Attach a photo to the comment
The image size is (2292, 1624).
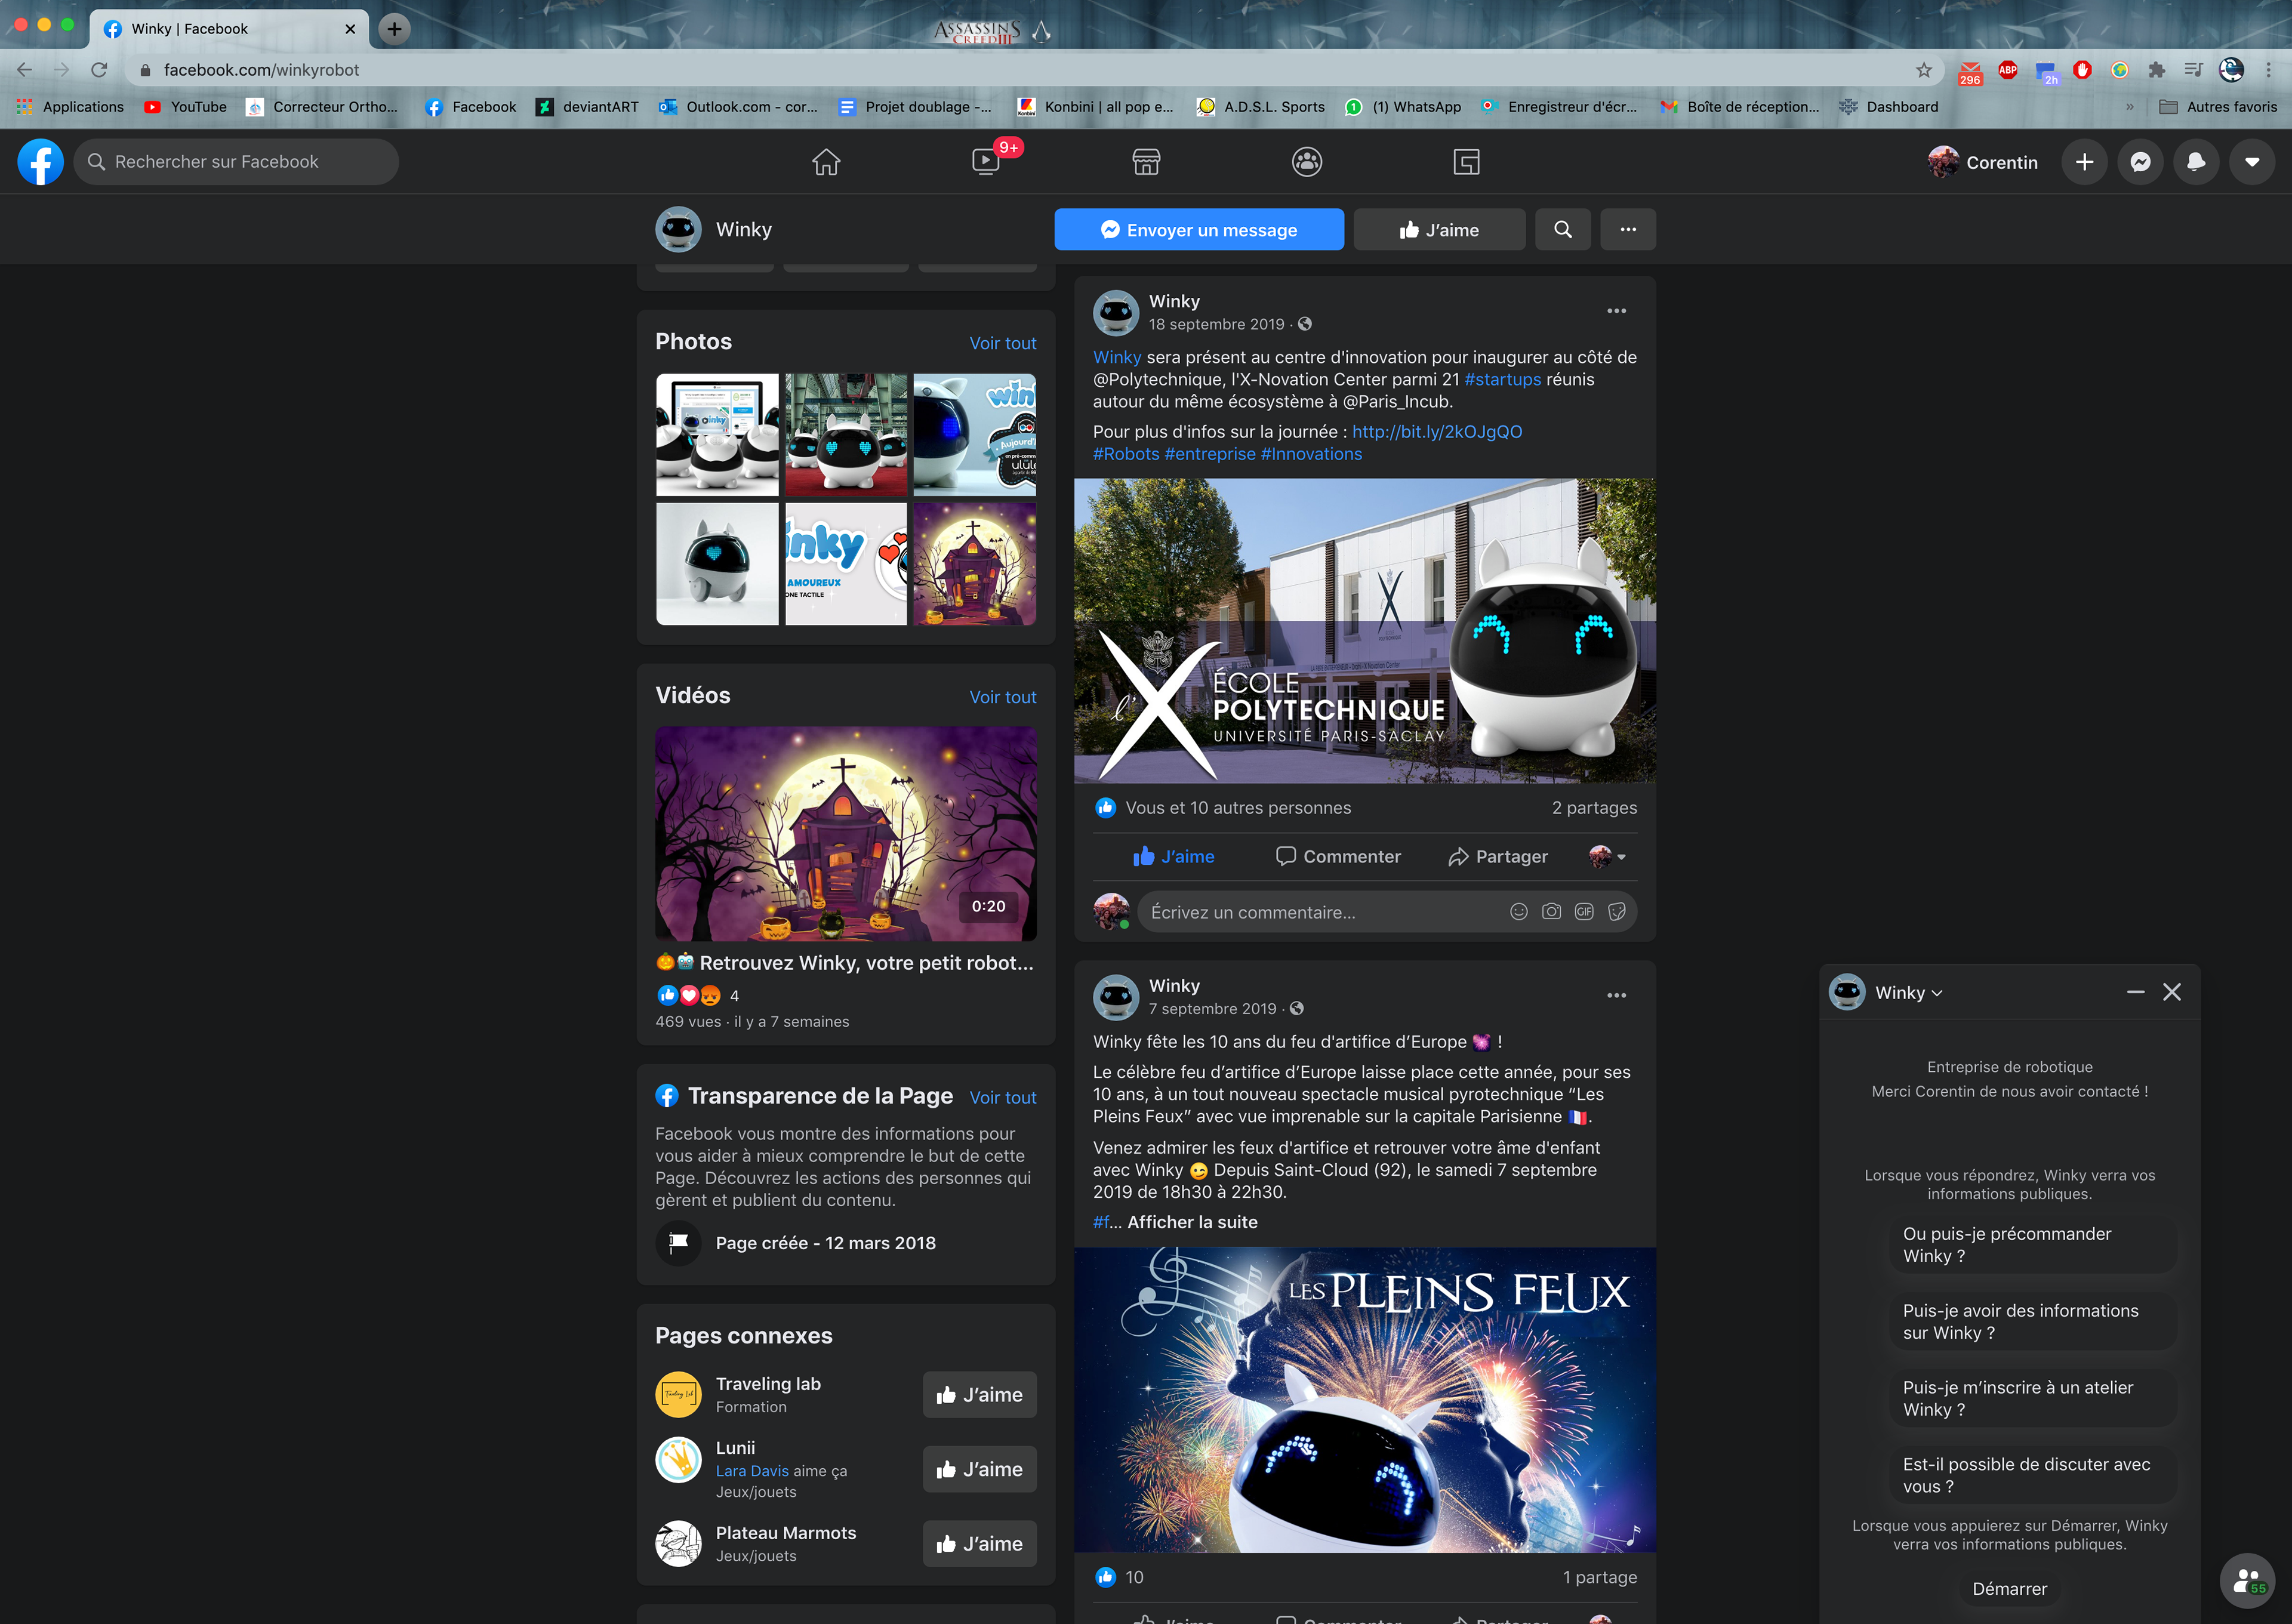1551,911
